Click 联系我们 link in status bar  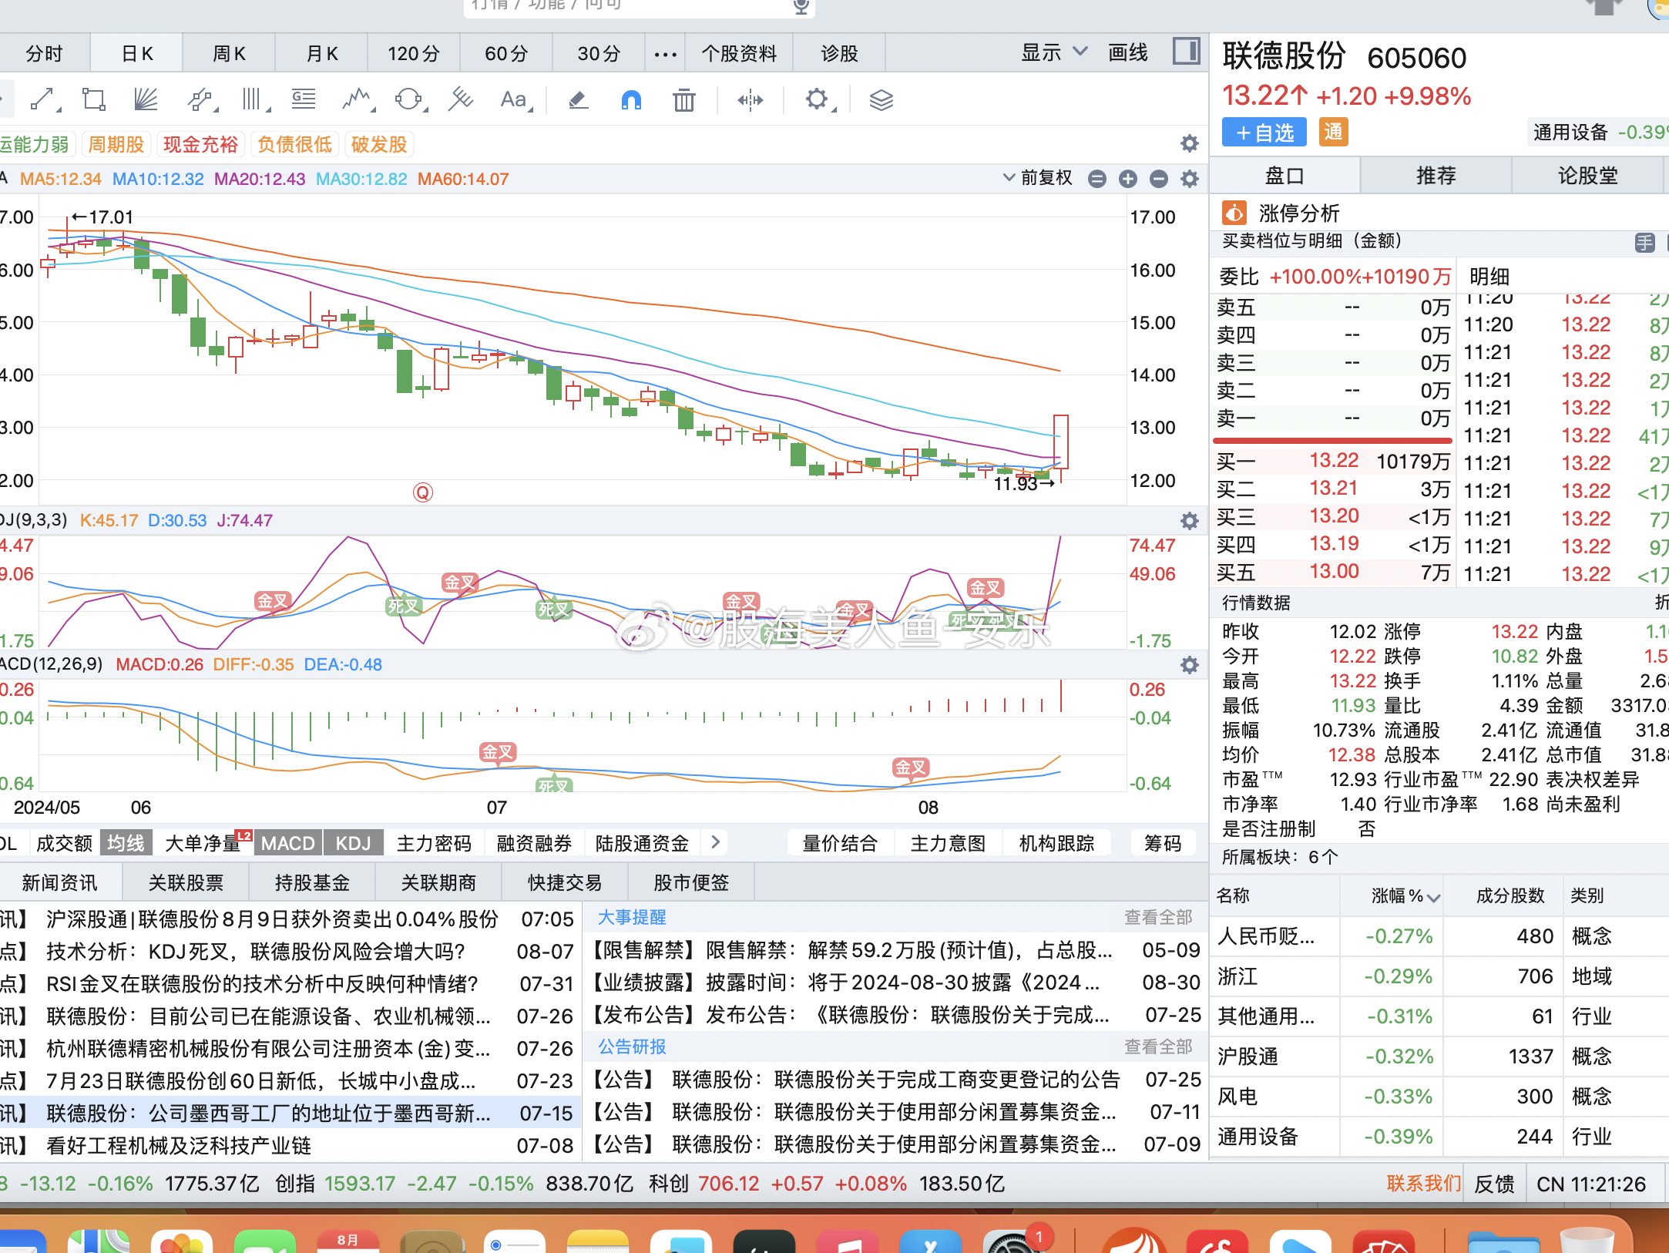(x=1424, y=1184)
